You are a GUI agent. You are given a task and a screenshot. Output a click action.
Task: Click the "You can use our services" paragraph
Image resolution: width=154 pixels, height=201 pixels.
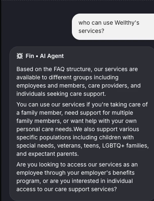coord(83,129)
